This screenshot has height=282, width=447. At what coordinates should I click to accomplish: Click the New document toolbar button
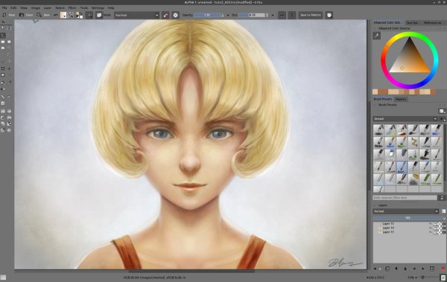[8, 15]
